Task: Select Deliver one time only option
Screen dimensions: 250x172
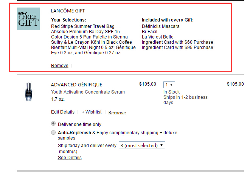Action: point(53,124)
